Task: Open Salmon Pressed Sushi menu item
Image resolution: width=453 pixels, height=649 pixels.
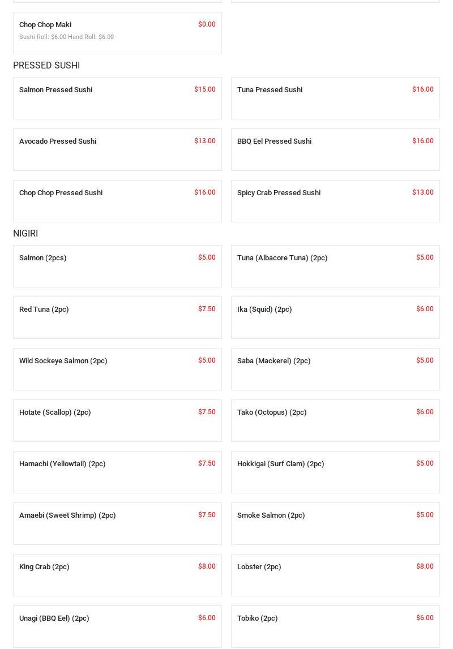Action: pos(55,90)
